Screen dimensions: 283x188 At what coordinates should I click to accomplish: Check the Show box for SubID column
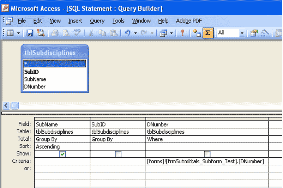[118, 154]
